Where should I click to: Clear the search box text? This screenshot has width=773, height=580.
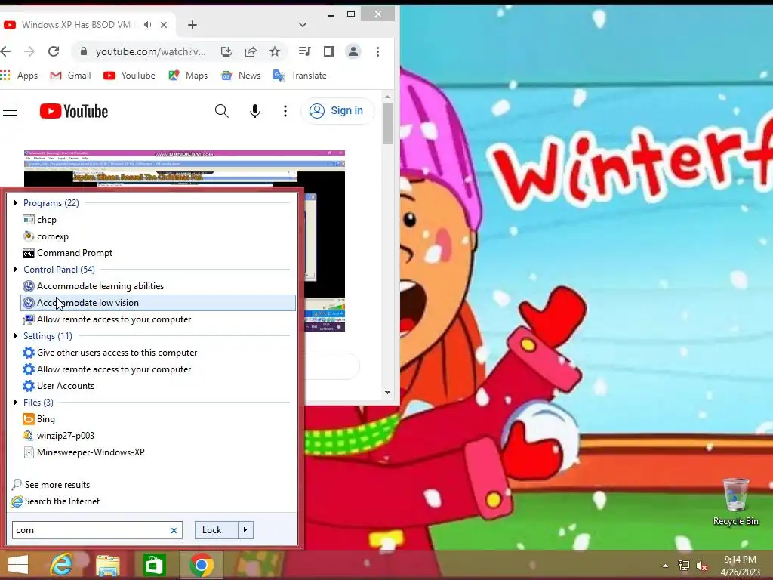tap(174, 531)
